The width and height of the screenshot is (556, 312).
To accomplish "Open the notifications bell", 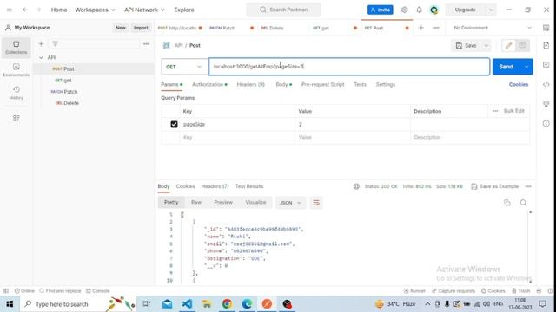I will [419, 10].
